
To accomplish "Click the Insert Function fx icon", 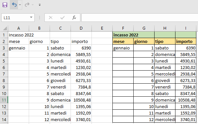I will pyautogui.click(x=74, y=18).
